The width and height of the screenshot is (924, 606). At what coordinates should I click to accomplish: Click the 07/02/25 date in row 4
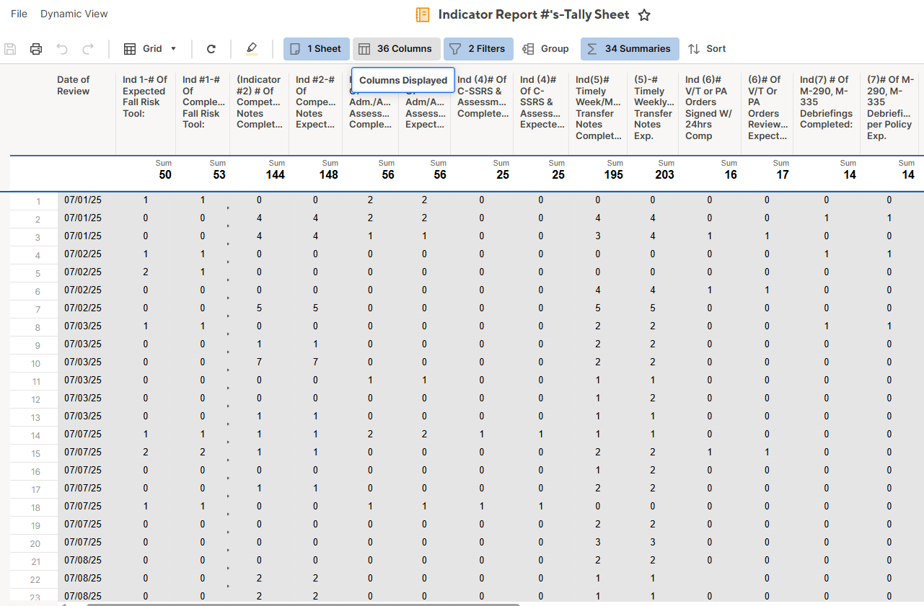pos(83,254)
